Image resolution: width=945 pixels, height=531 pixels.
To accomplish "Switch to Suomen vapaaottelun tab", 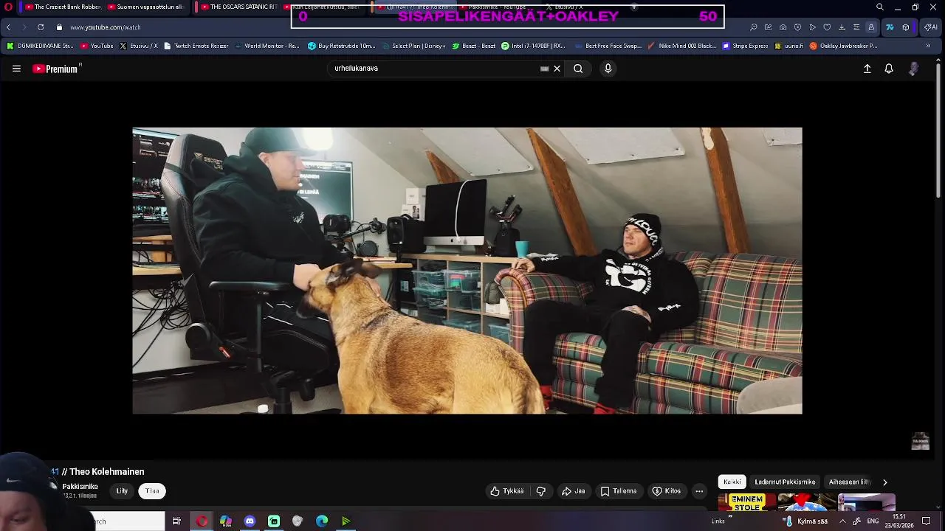I will pos(145,7).
